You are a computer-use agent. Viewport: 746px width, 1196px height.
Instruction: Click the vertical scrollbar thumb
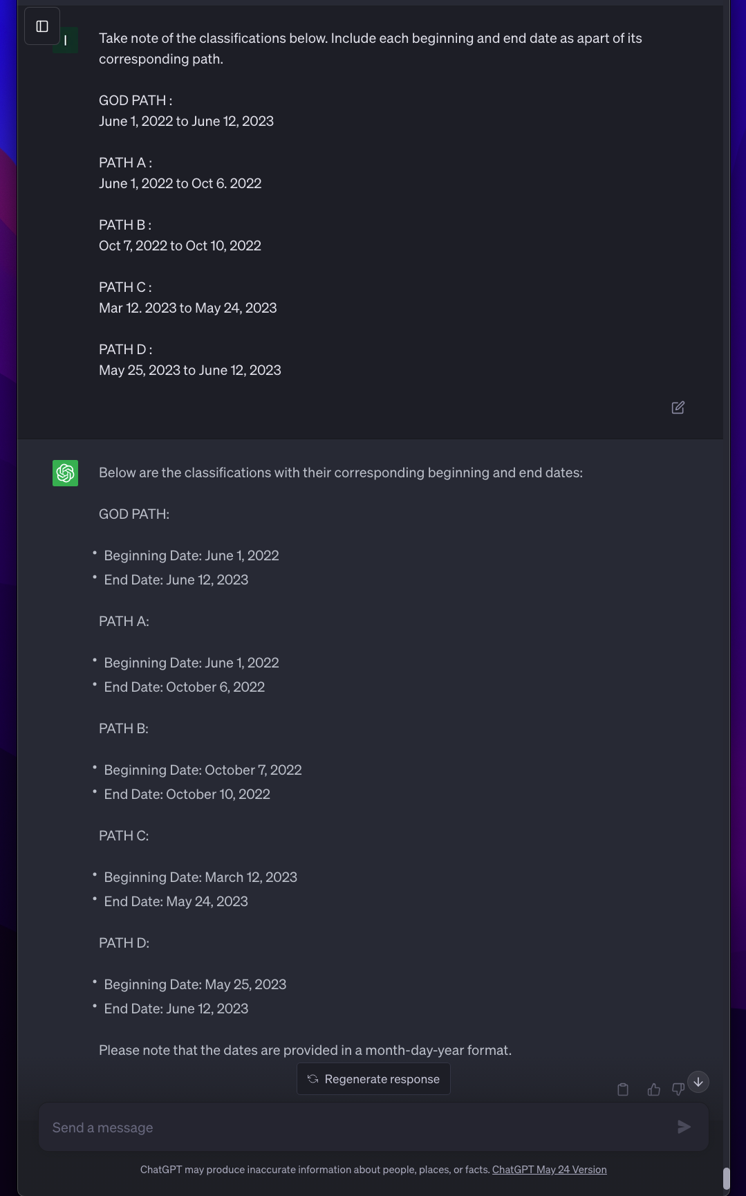(726, 1178)
